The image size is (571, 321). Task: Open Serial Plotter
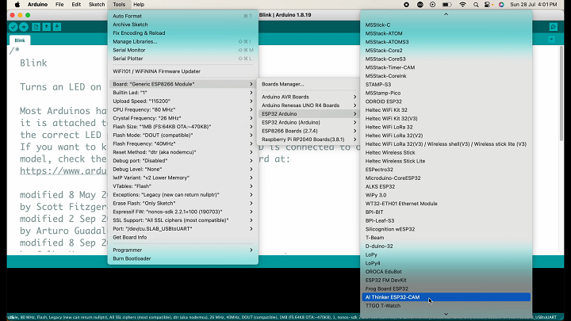pos(183,58)
